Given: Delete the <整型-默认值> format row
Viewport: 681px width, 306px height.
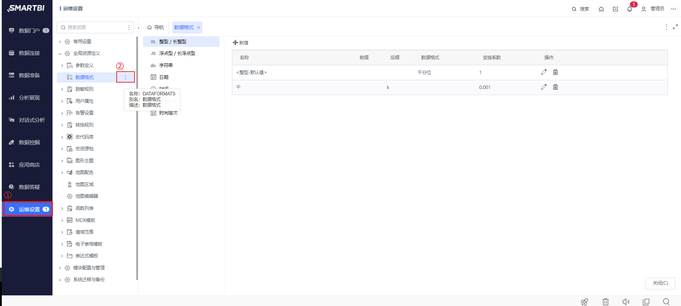Looking at the screenshot, I should point(555,72).
